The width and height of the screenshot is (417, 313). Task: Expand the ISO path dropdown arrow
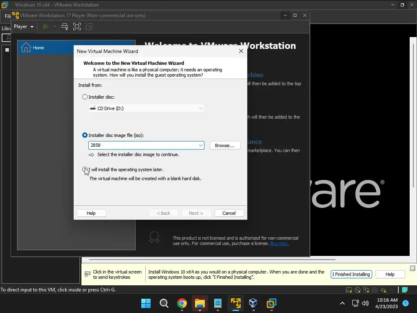[200, 145]
